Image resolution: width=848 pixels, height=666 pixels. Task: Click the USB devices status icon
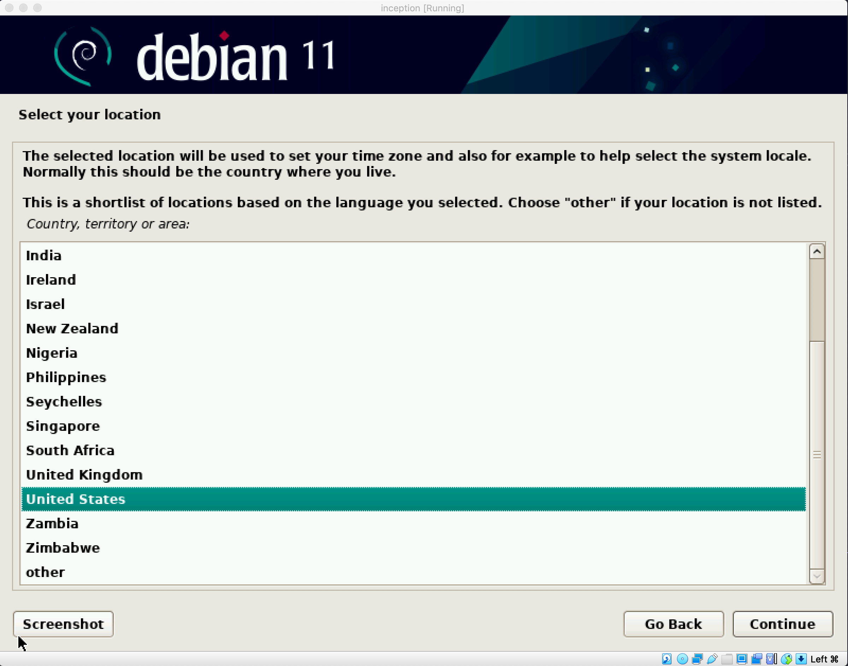click(x=712, y=659)
